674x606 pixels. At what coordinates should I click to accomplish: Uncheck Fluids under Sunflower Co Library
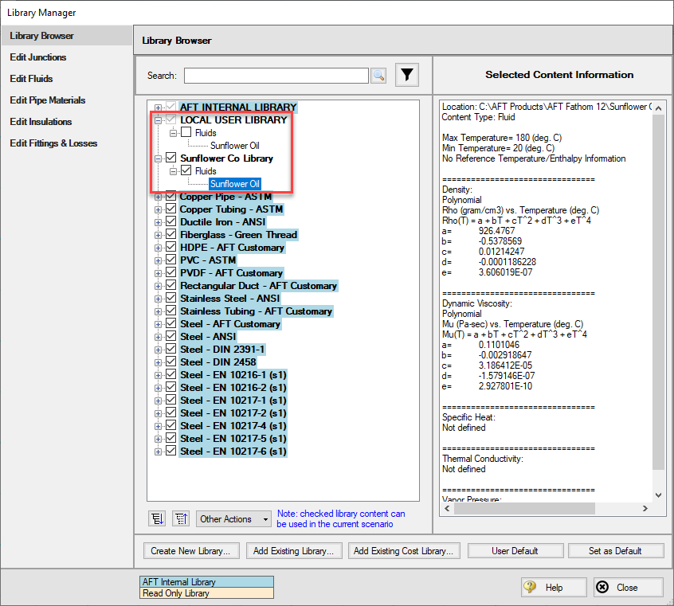pos(186,170)
